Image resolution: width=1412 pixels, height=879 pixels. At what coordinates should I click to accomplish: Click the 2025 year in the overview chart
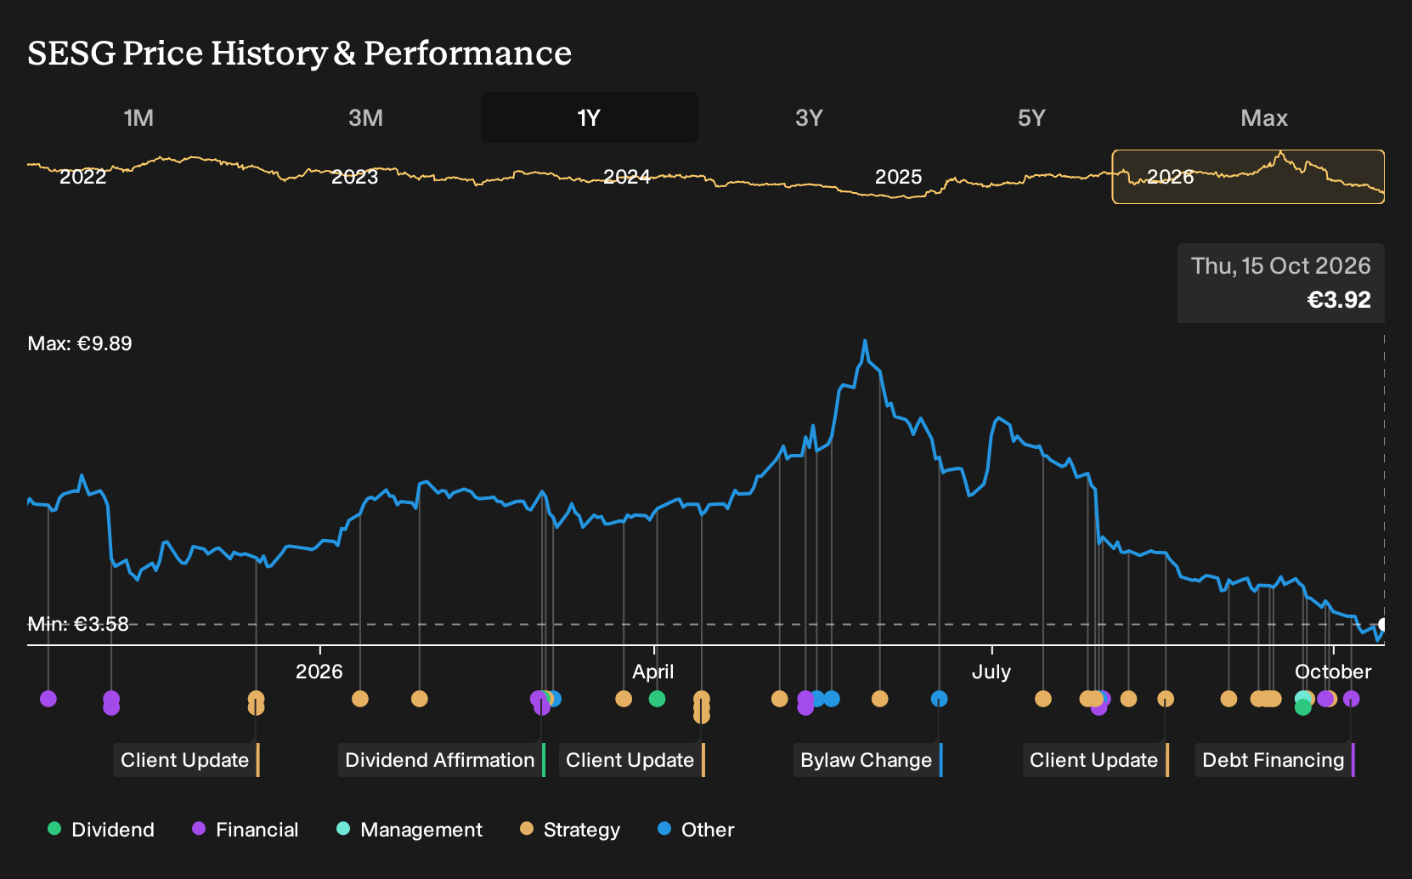tap(898, 177)
